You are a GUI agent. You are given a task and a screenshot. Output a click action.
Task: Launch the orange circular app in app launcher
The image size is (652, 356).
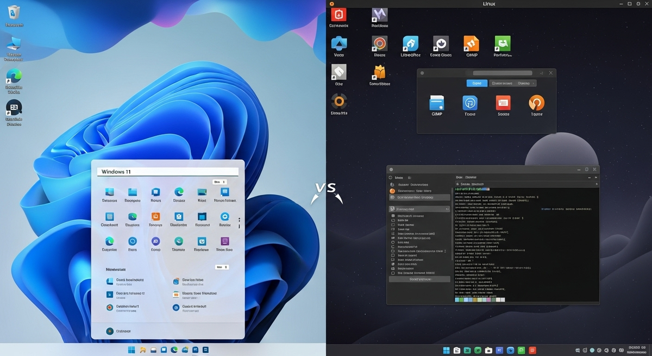[536, 103]
